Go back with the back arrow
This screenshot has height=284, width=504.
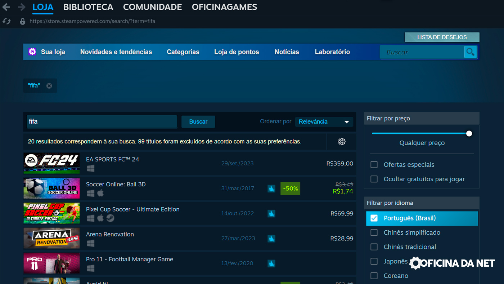point(6,7)
